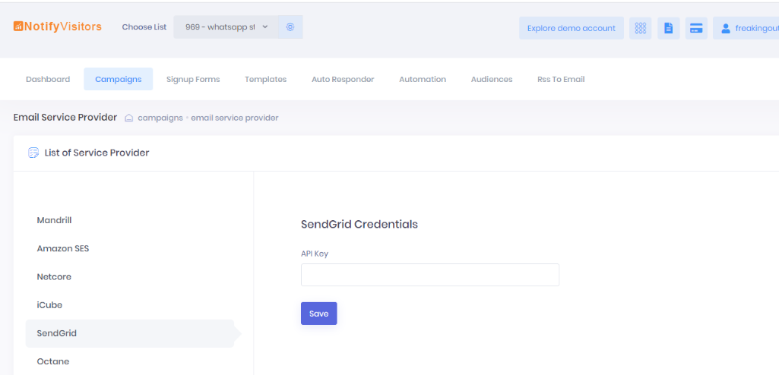Image resolution: width=779 pixels, height=375 pixels.
Task: Click the email service provider breadcrumb
Action: pos(235,118)
